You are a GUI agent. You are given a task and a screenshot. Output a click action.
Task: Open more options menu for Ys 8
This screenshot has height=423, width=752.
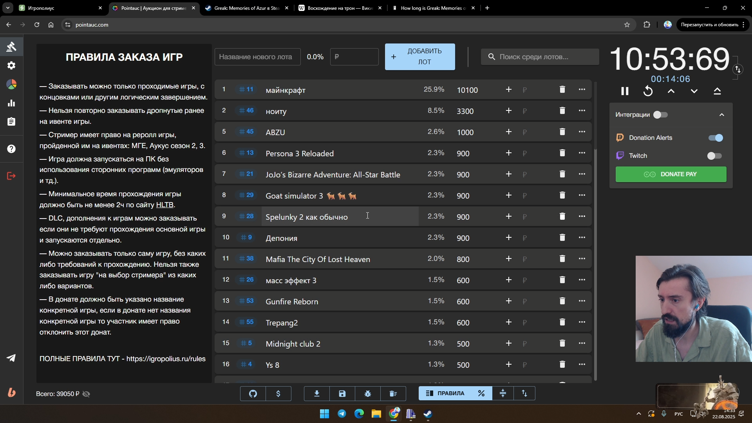(582, 365)
